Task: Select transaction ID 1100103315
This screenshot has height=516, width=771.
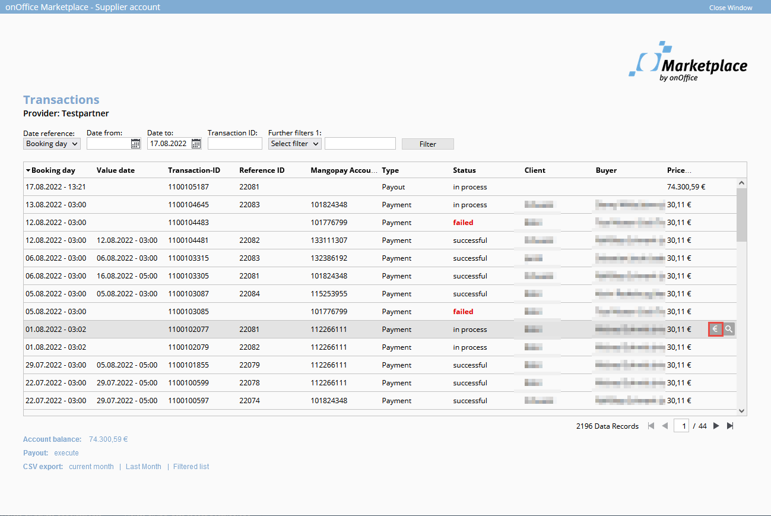Action: (189, 258)
